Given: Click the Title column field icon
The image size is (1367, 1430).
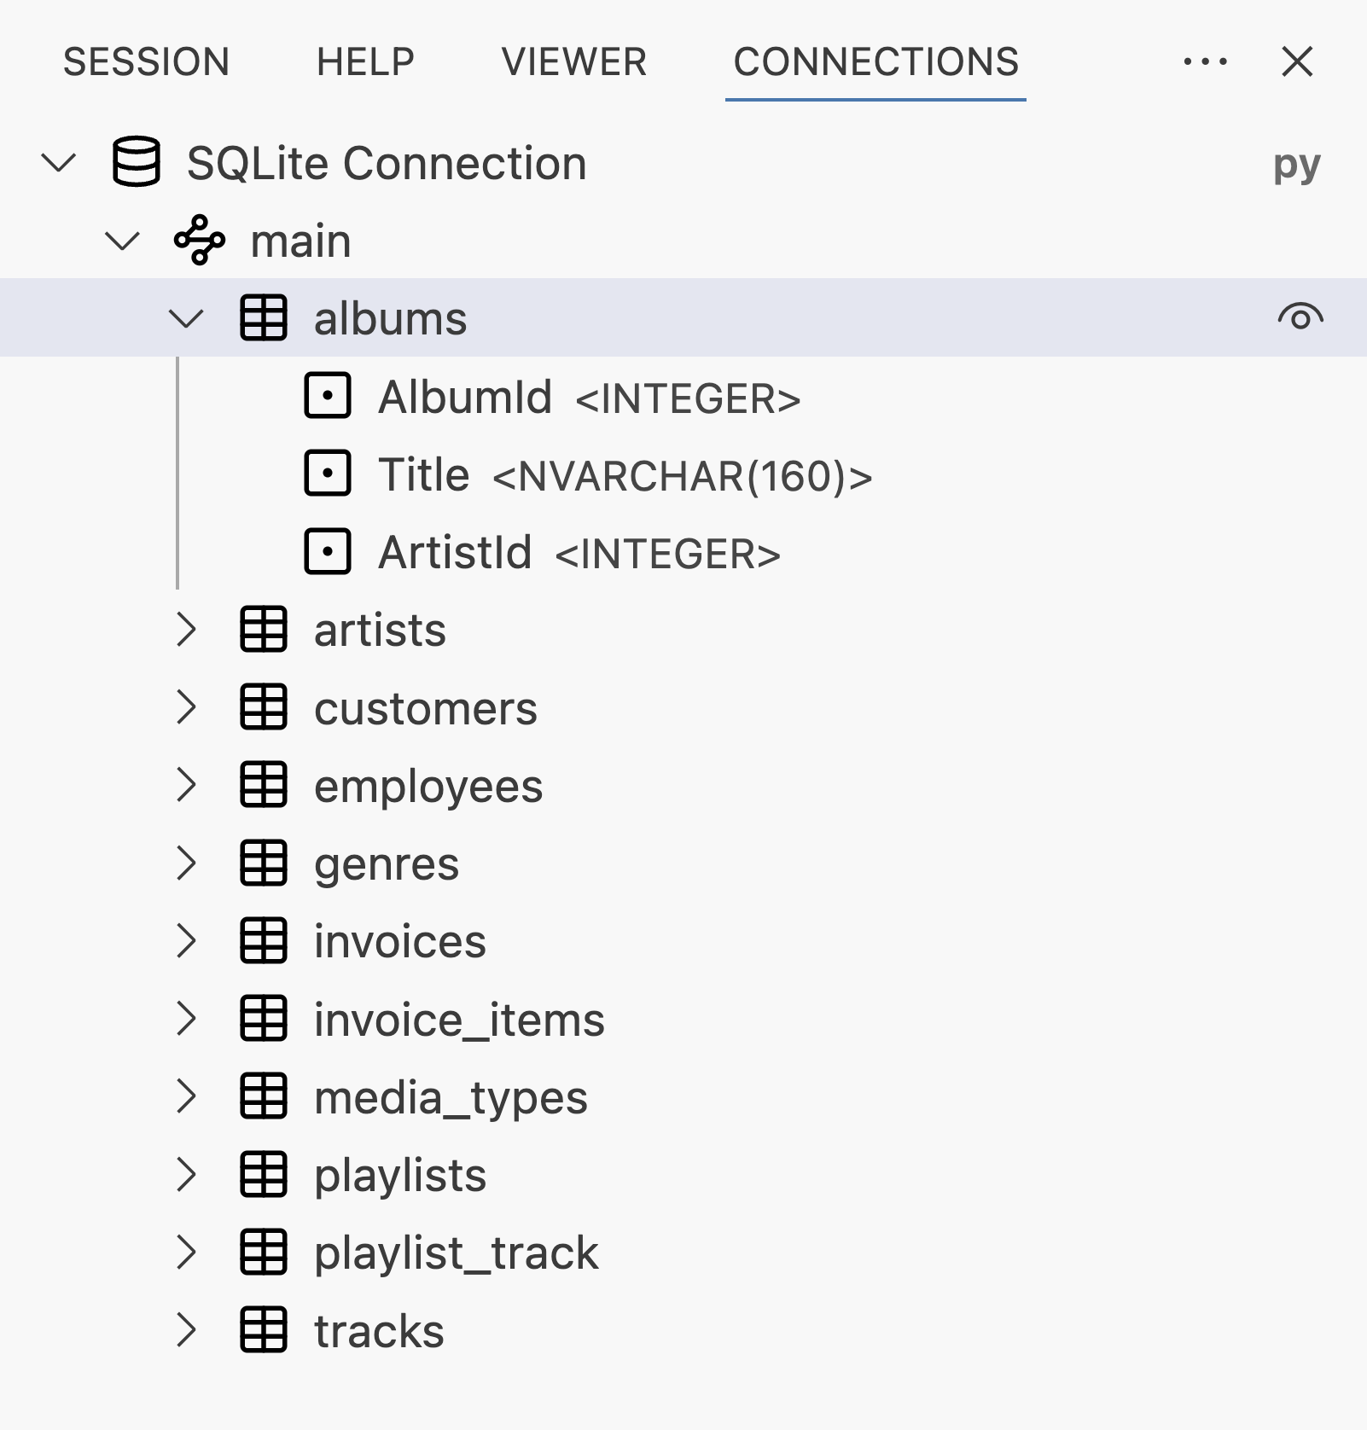Looking at the screenshot, I should (328, 474).
